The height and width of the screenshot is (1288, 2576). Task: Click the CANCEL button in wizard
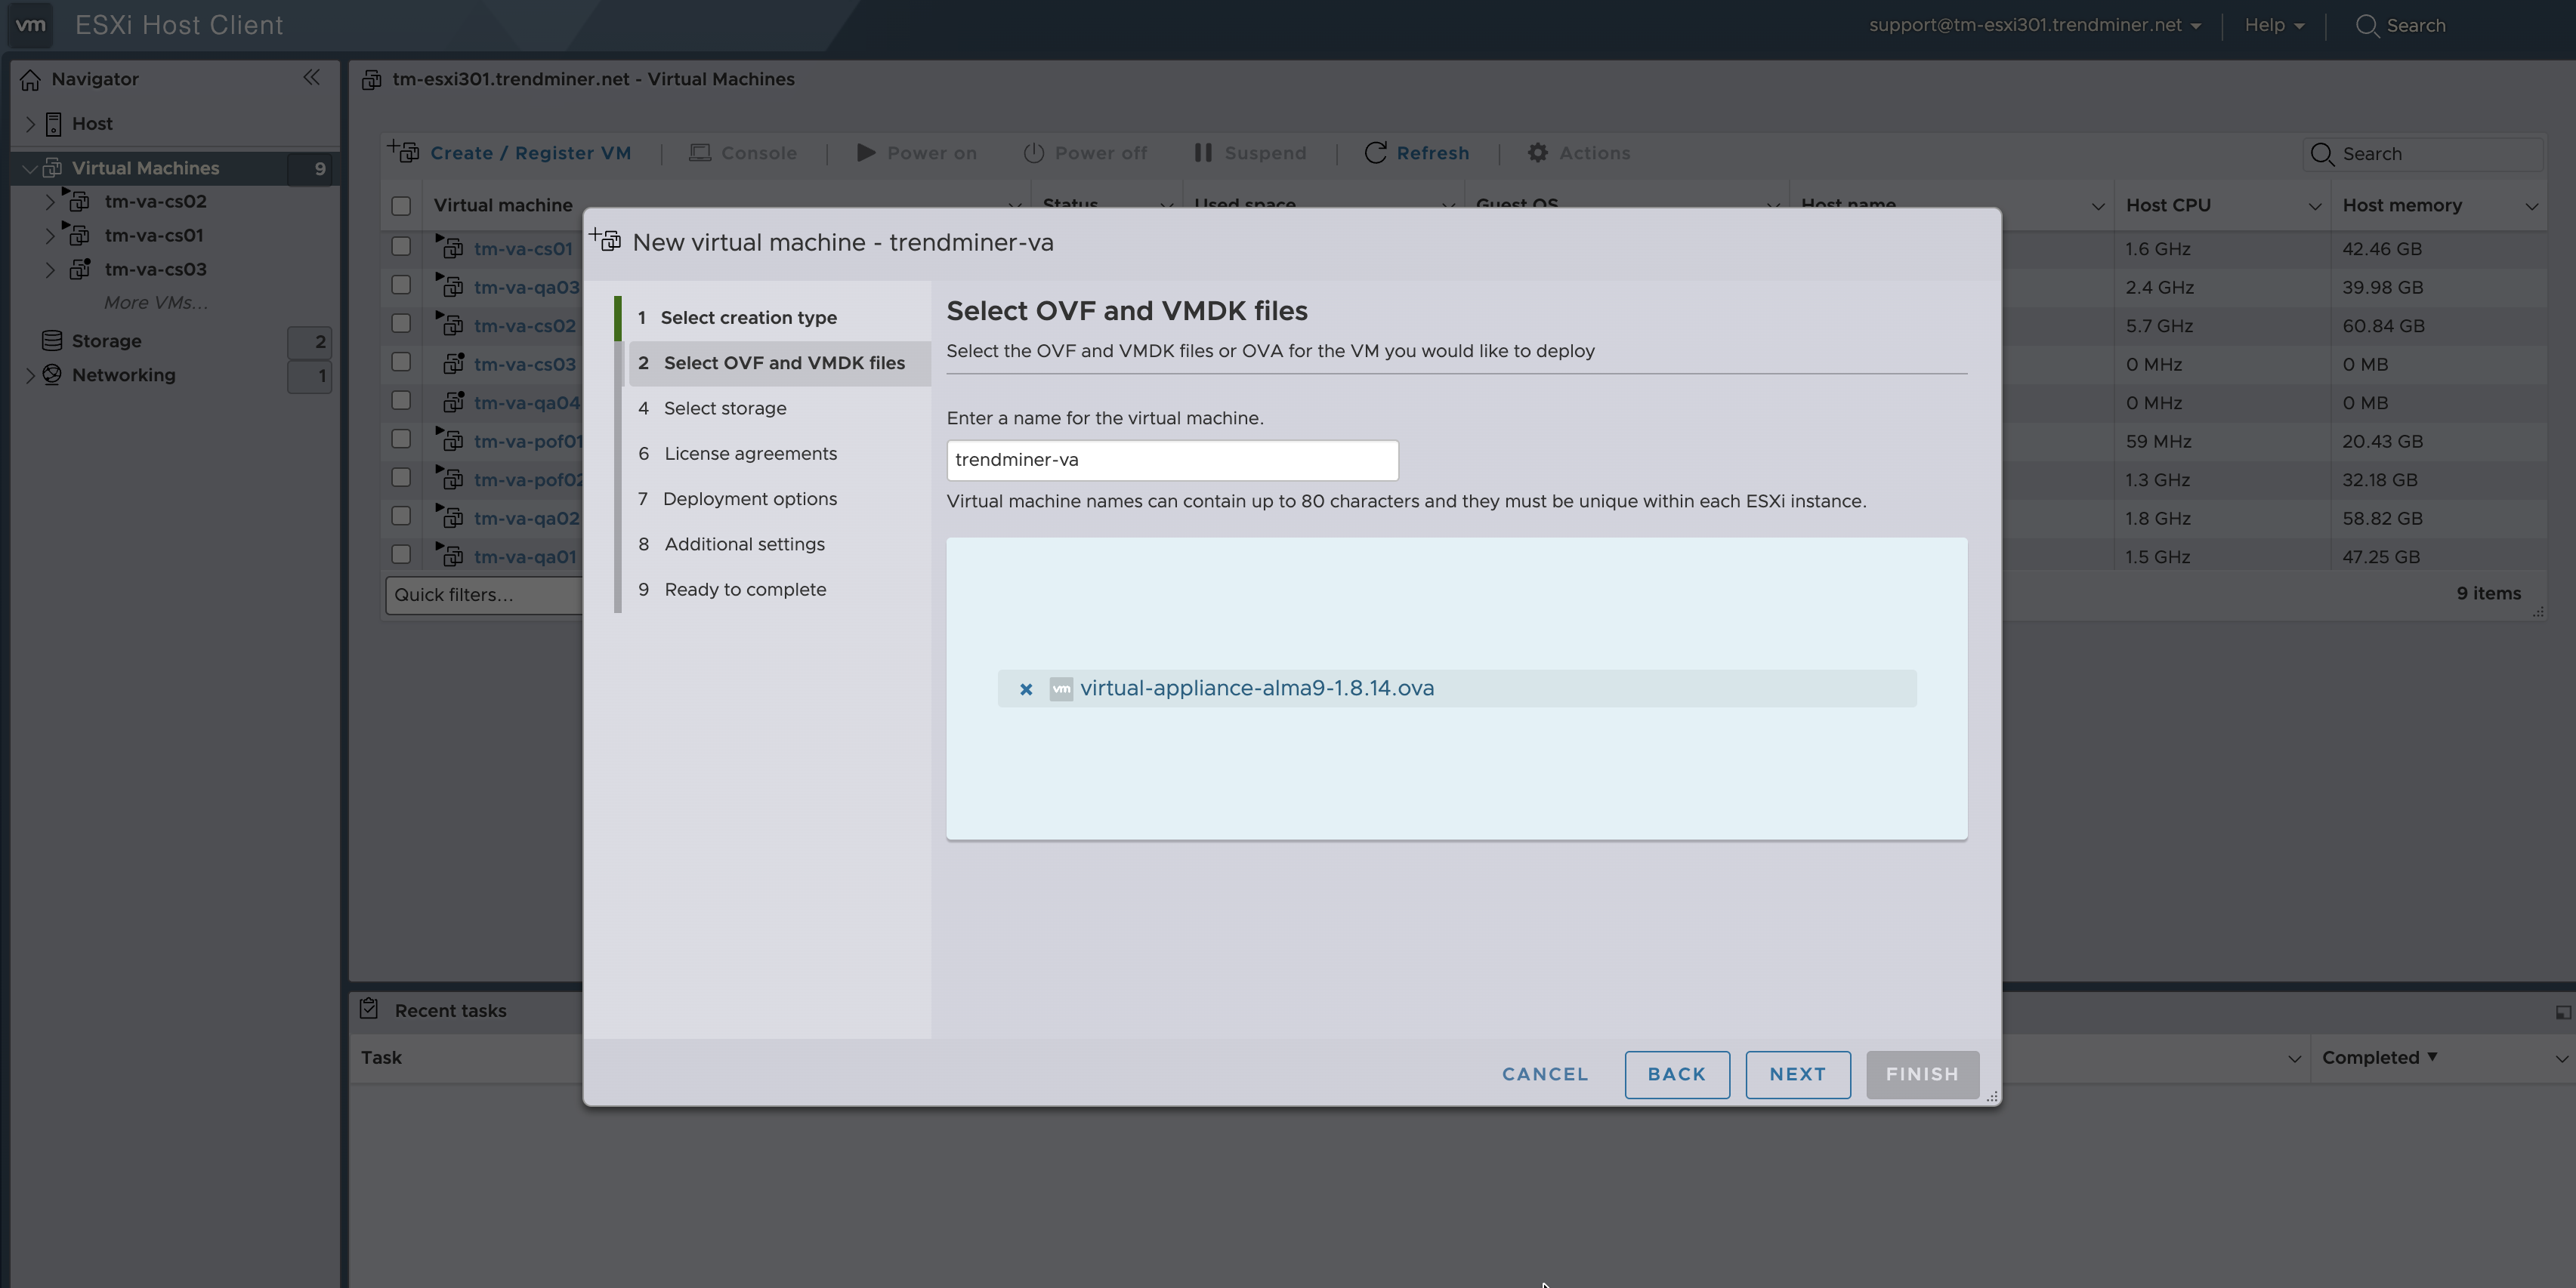tap(1544, 1074)
